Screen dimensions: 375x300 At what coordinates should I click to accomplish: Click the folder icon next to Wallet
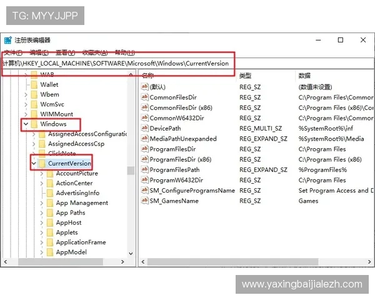pyautogui.click(x=34, y=85)
